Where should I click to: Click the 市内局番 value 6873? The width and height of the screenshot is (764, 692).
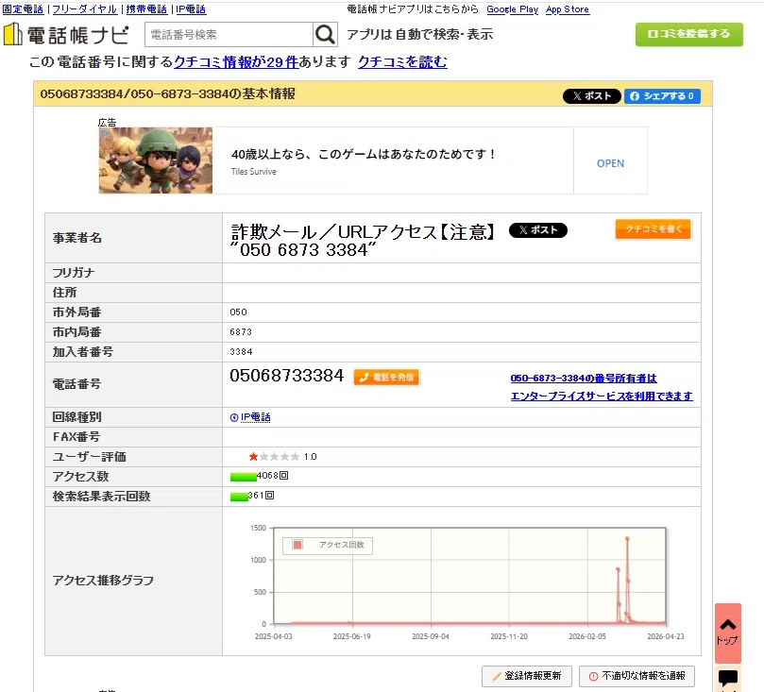(x=241, y=332)
